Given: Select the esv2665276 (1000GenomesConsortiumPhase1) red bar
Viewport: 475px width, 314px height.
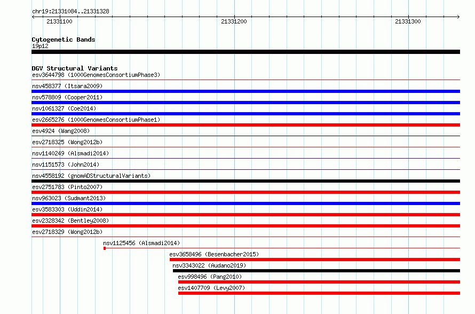Looking at the screenshot, I should (x=246, y=125).
